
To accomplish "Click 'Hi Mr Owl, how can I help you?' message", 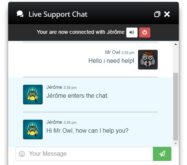I will tap(88, 131).
